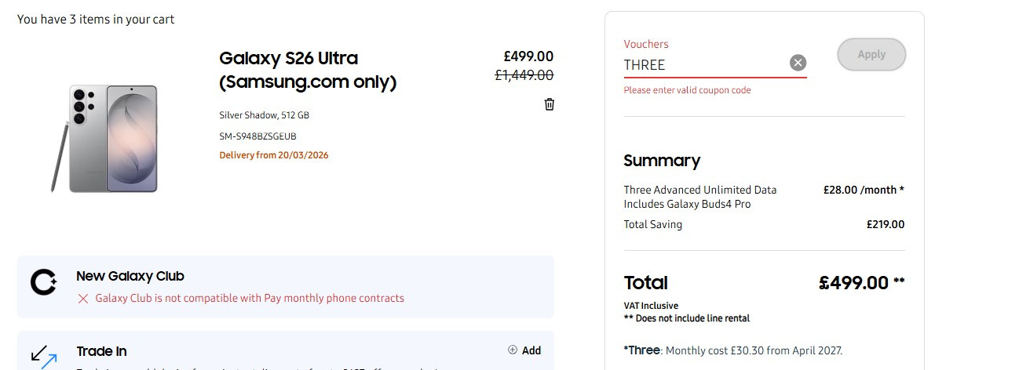This screenshot has height=370, width=1019.
Task: Delete Galaxy S26 Ultra with trash icon
Action: [x=550, y=104]
